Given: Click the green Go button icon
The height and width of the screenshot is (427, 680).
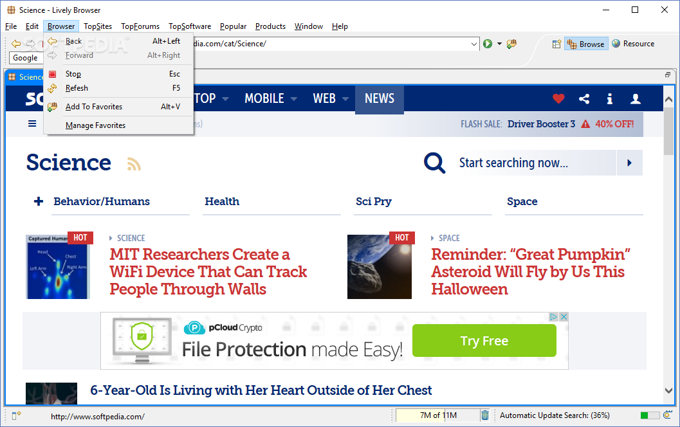Looking at the screenshot, I should [488, 44].
